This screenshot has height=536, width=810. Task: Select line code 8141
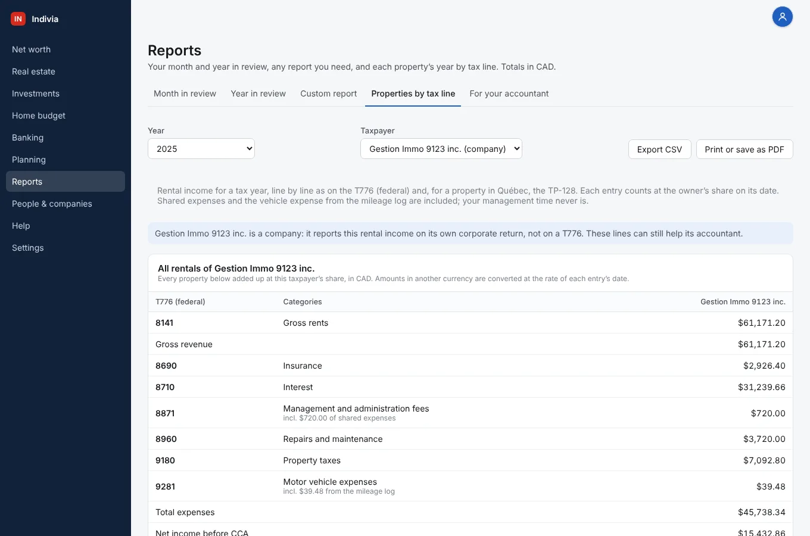[164, 323]
